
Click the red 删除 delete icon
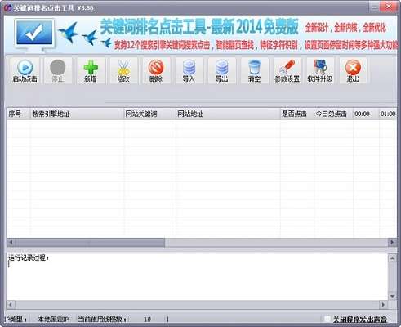156,70
